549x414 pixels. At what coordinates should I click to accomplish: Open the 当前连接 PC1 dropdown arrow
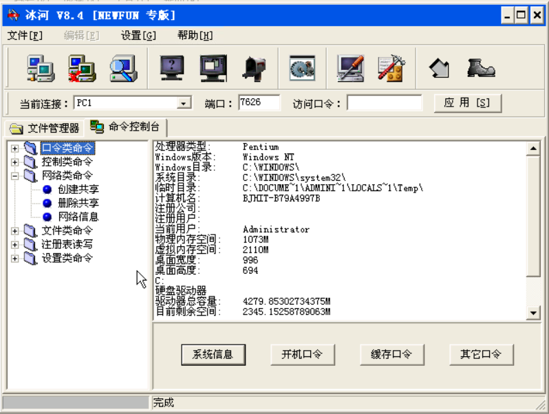pyautogui.click(x=184, y=103)
